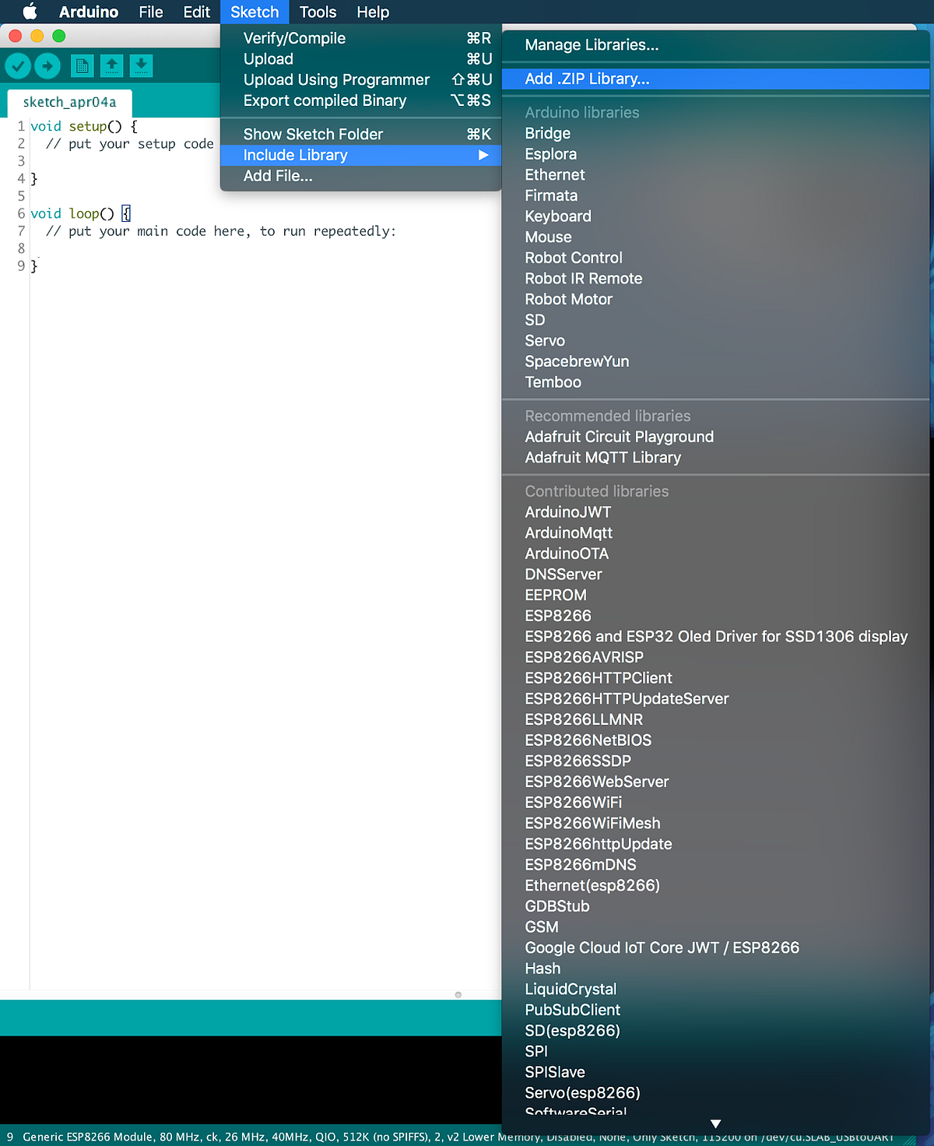Include the Esplora library

pyautogui.click(x=716, y=154)
